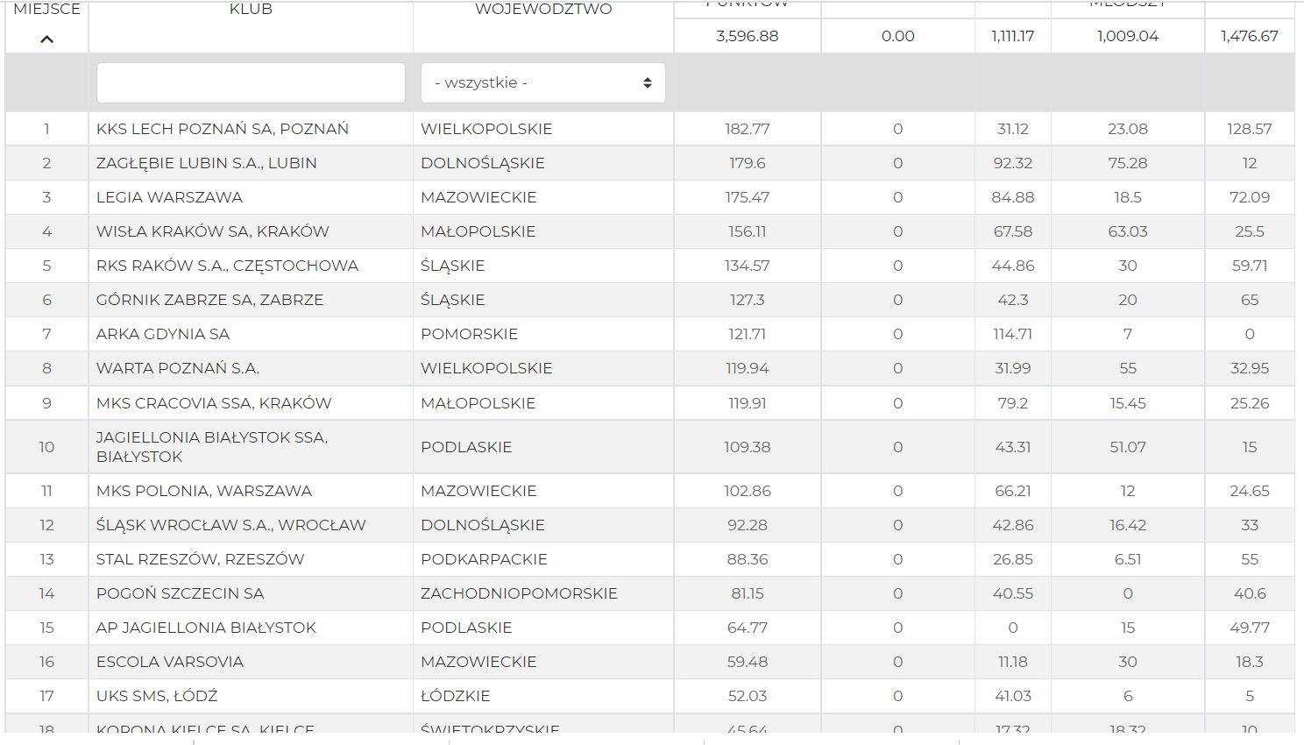Click WISŁA KRAKÓW SA, KRAKÓW

213,231
